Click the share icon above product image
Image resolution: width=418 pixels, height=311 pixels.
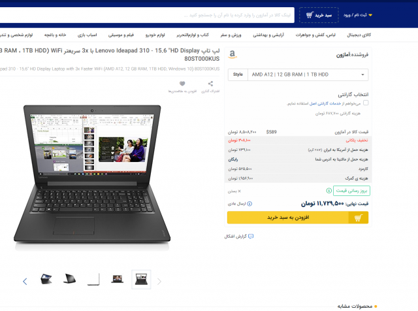pyautogui.click(x=210, y=84)
